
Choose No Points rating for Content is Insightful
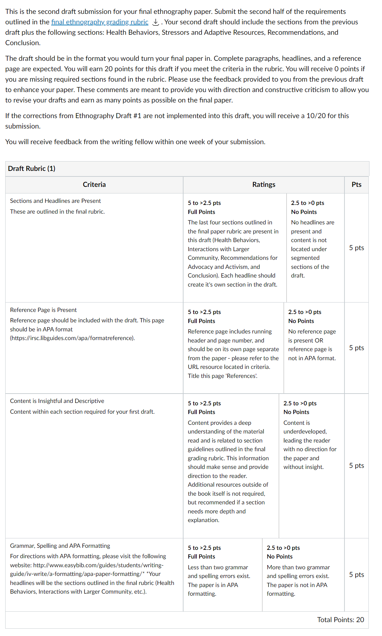(312, 466)
